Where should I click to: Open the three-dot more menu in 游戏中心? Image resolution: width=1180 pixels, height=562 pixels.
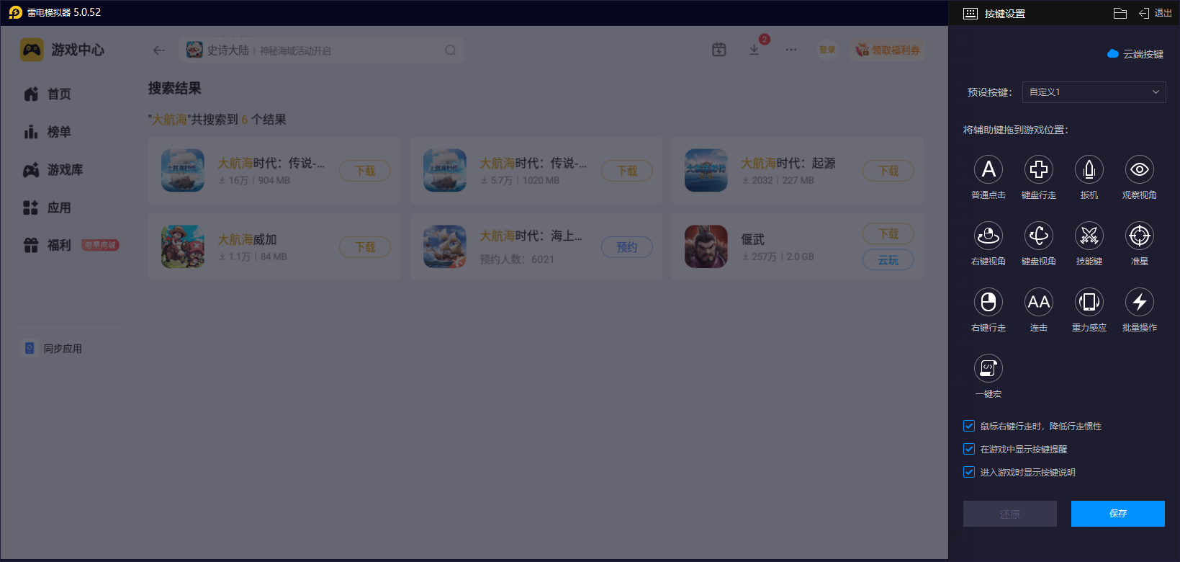[x=791, y=50]
